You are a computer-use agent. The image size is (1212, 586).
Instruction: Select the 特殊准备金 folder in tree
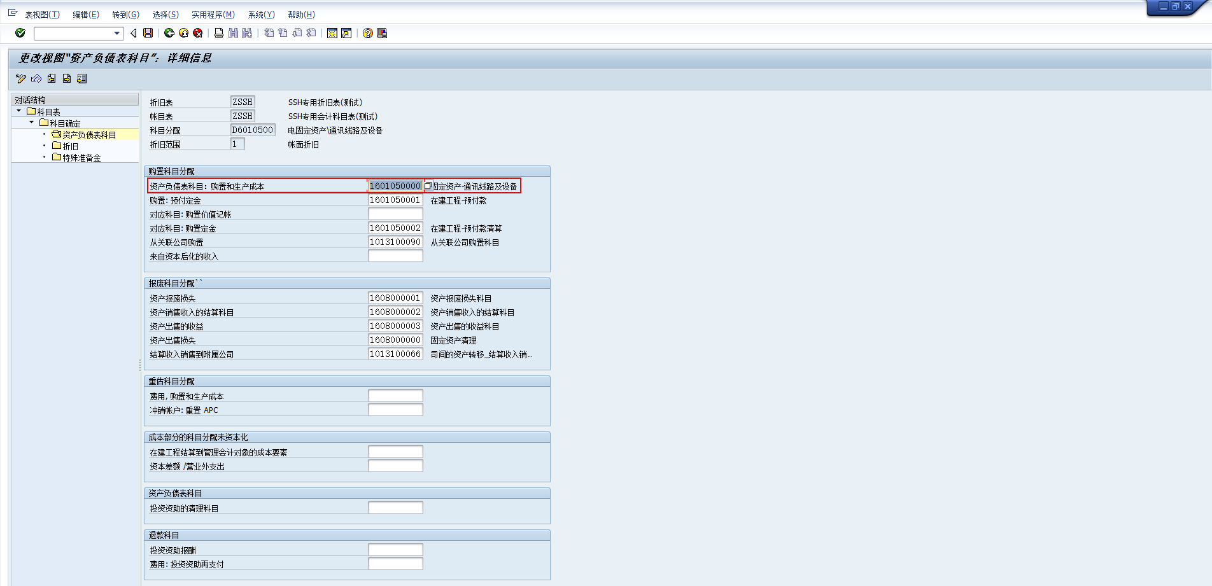tap(81, 158)
